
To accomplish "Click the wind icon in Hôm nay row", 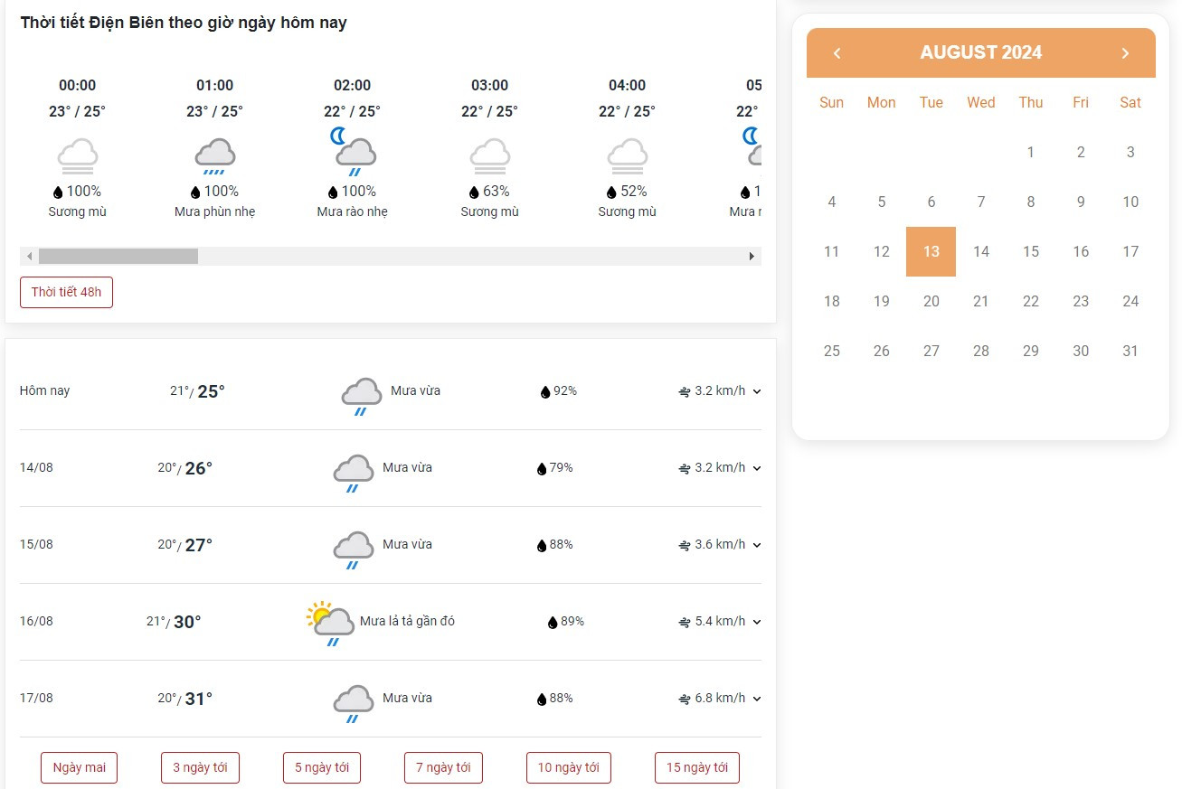I will [x=685, y=392].
